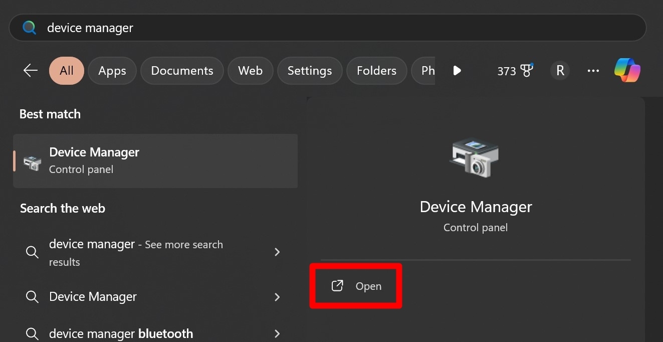Screen dimensions: 663x342
Task: Expand chevron for 'device manager bluetooth'
Action: [277, 333]
